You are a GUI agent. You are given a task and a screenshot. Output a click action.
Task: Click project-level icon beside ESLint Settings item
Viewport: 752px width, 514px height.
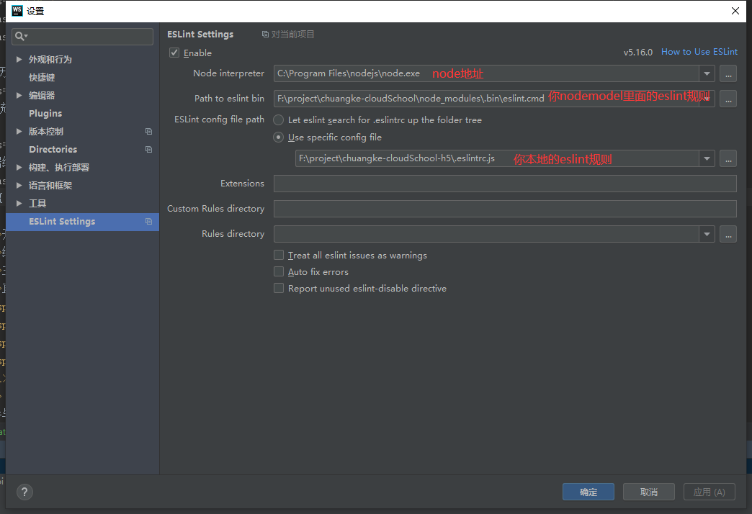(x=148, y=222)
